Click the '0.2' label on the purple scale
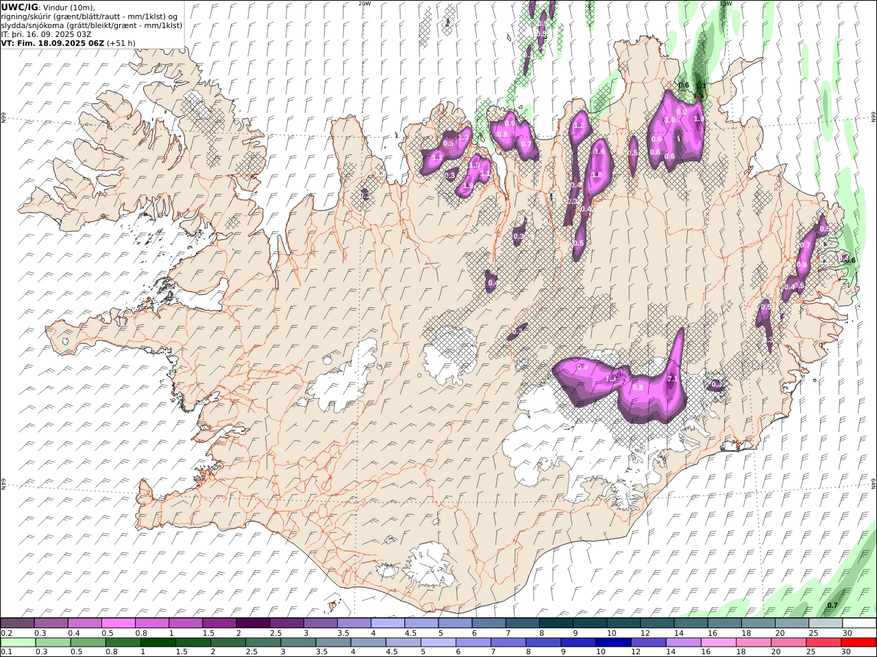 pos(5,633)
